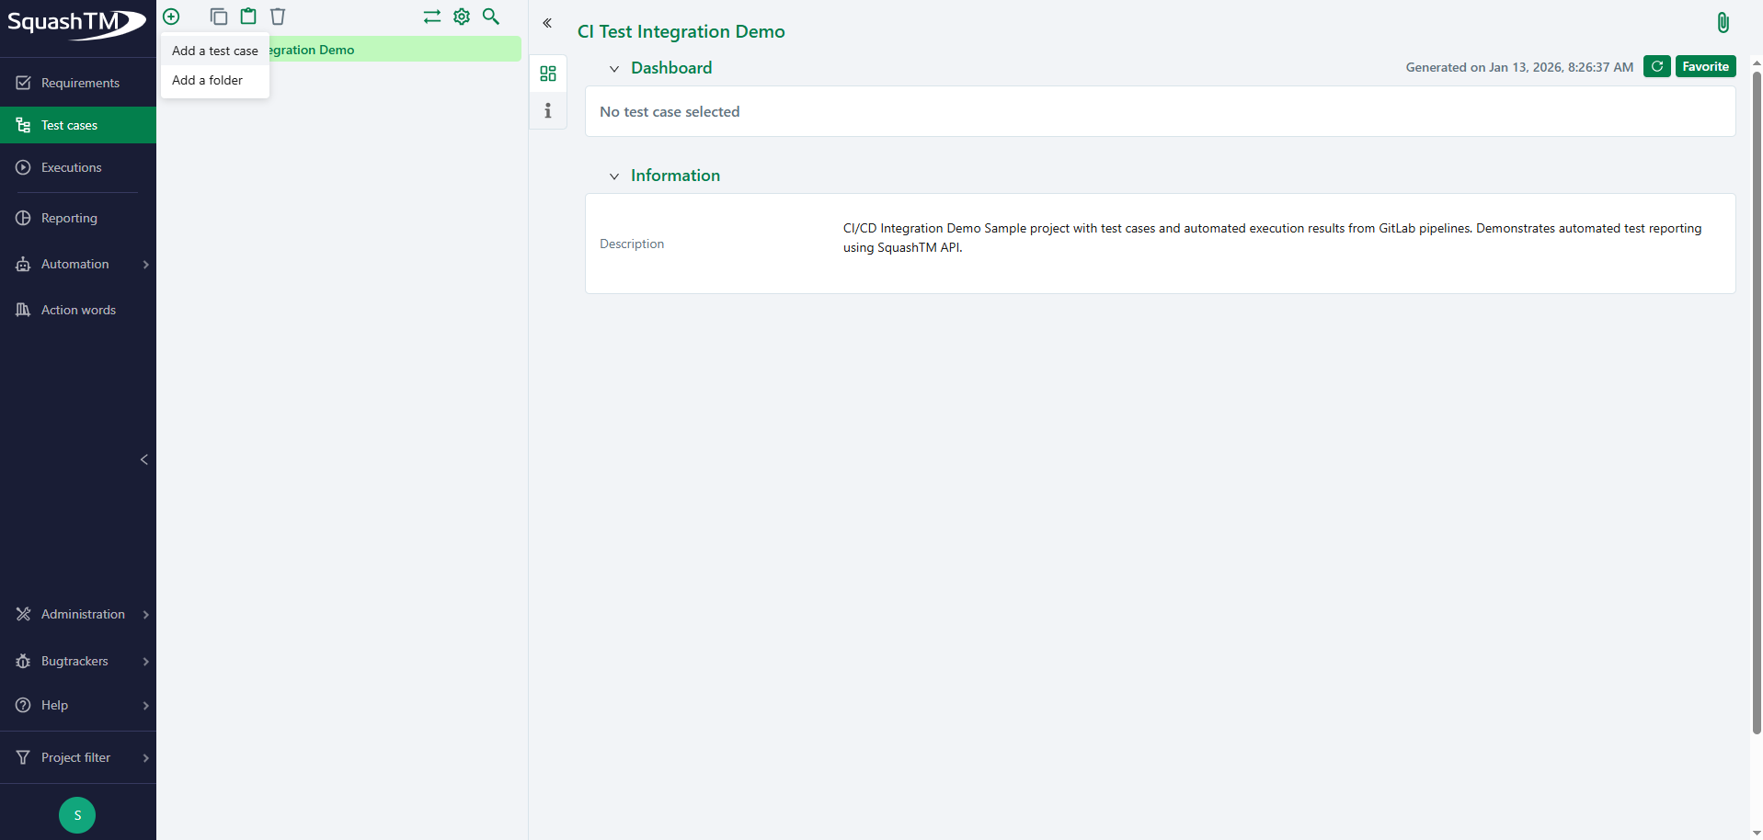Click the sort/reorder arrows icon

(x=431, y=17)
